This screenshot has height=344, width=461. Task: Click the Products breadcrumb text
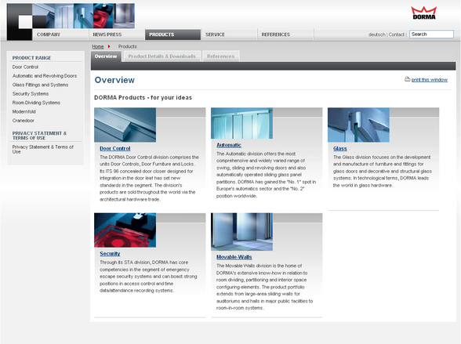127,46
